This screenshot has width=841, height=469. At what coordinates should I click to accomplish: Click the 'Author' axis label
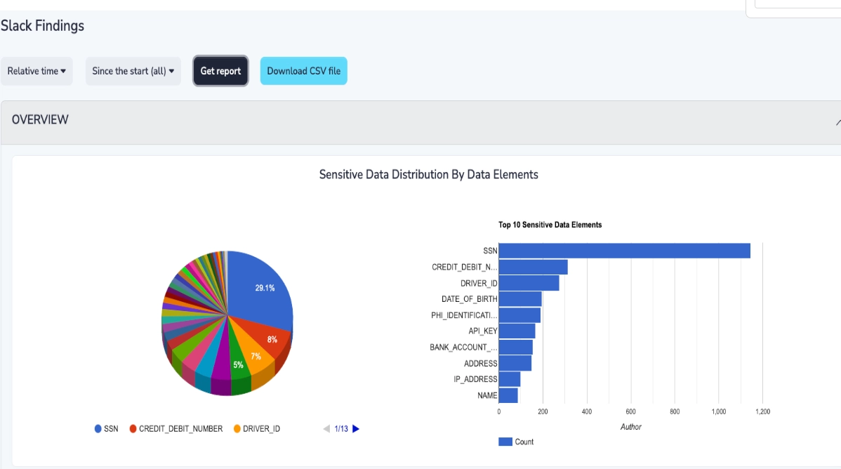point(630,427)
